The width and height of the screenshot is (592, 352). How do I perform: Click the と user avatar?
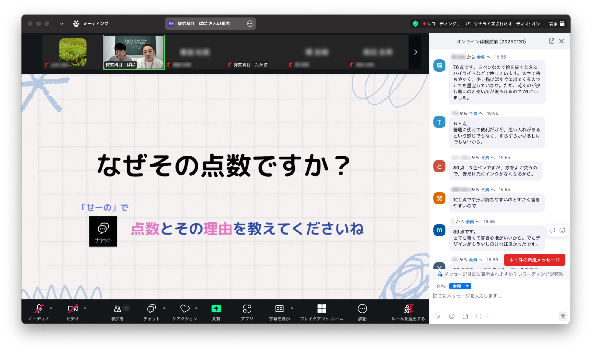pyautogui.click(x=439, y=166)
